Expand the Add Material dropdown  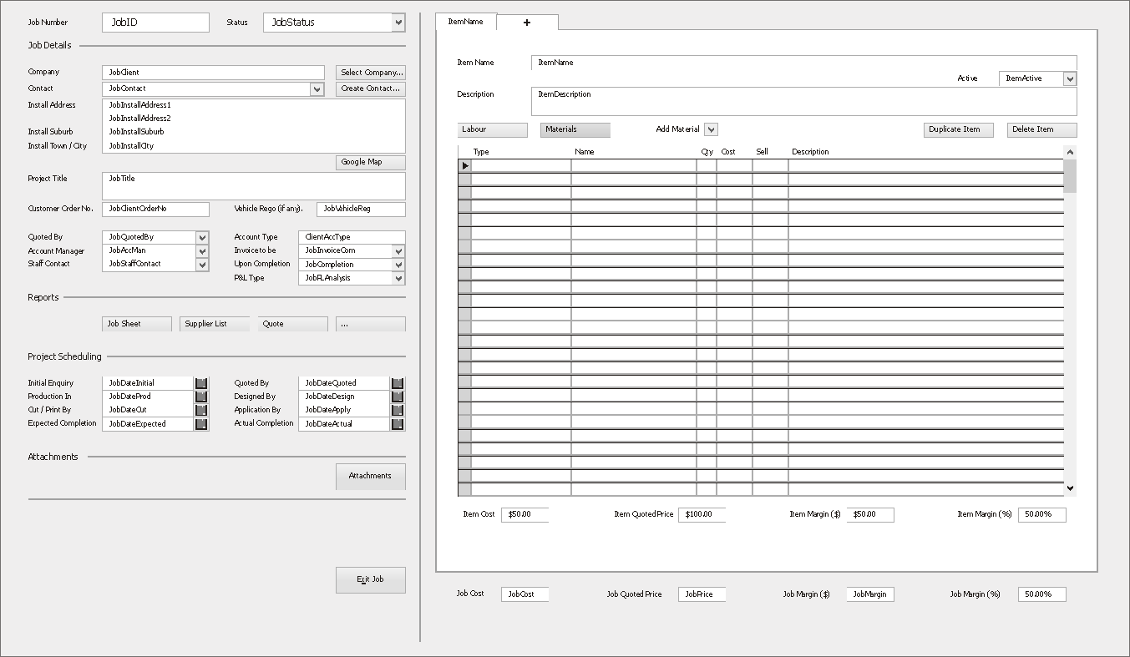click(711, 129)
